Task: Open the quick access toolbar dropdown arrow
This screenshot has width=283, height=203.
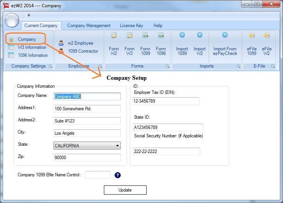Action: [29, 16]
